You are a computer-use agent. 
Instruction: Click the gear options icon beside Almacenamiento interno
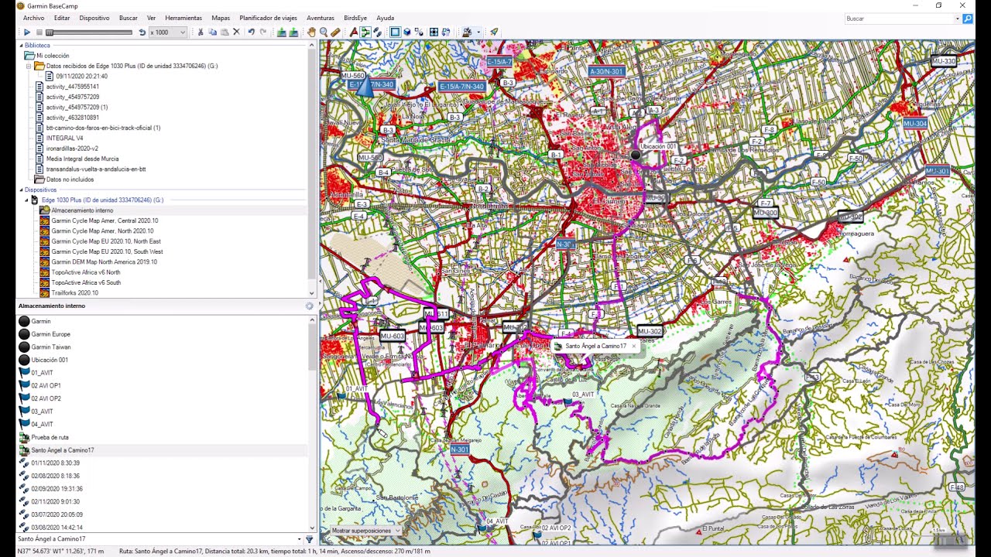(x=309, y=306)
